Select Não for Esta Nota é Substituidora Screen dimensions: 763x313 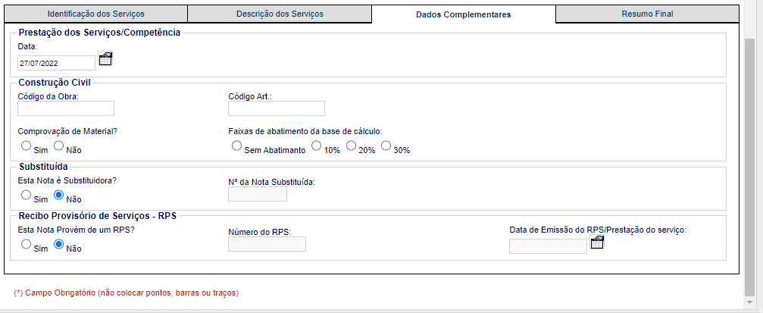click(58, 195)
